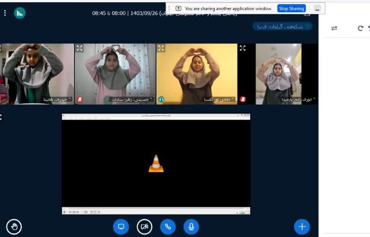Click the phone audio button
370x237 pixels.
coord(168,227)
